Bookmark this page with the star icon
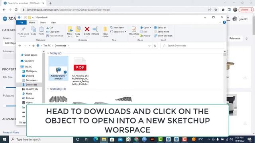255x143 pixels. tap(216, 10)
